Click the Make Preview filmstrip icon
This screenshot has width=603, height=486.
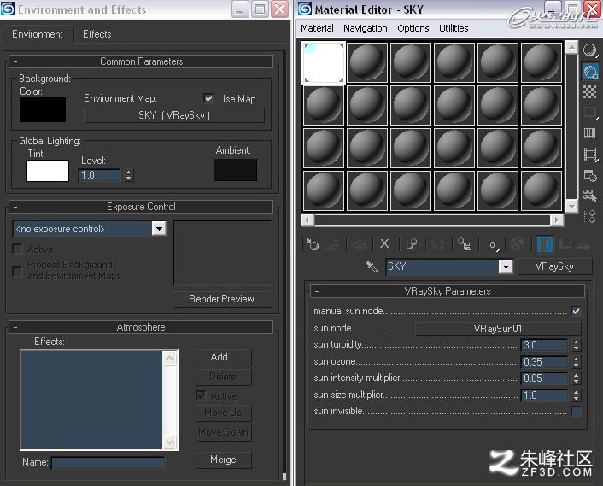(x=590, y=155)
